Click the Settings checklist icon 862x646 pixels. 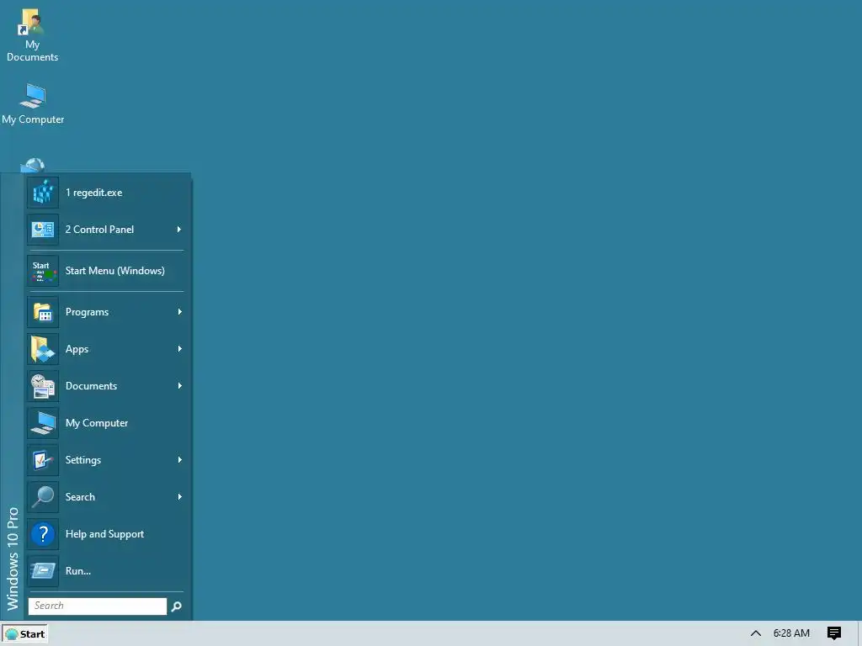point(43,460)
